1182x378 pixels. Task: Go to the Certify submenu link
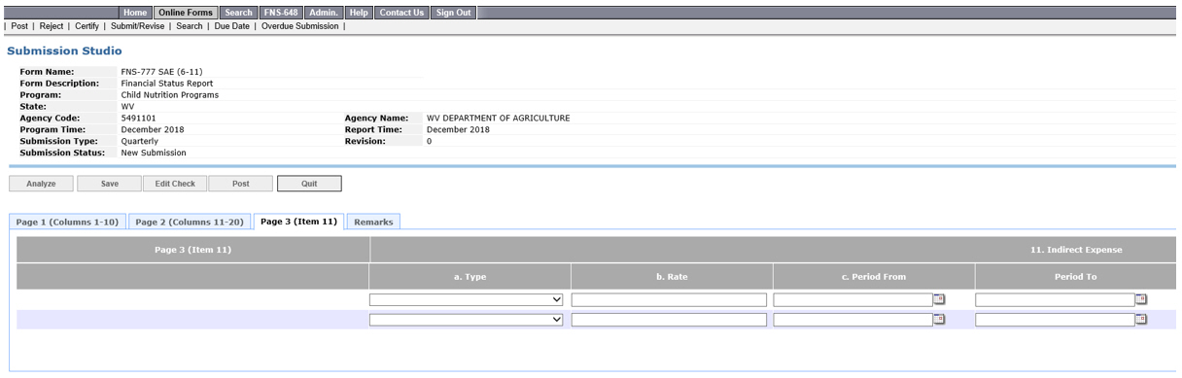coord(87,26)
